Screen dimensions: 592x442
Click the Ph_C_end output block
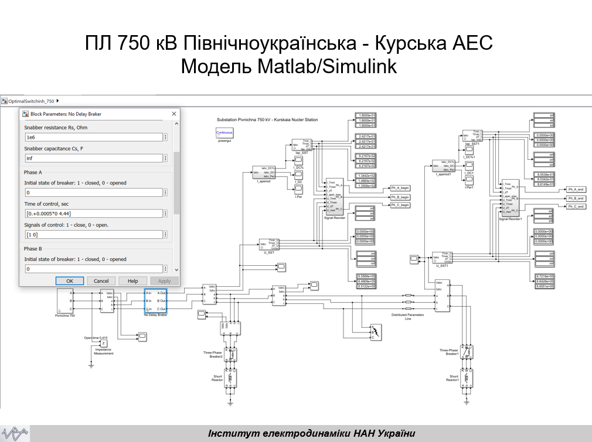576,206
